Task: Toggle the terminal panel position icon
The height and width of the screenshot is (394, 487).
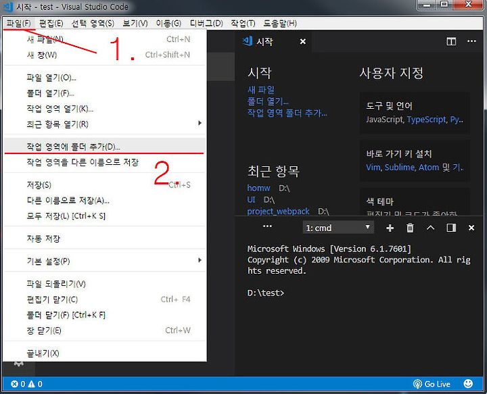Action: point(451,228)
